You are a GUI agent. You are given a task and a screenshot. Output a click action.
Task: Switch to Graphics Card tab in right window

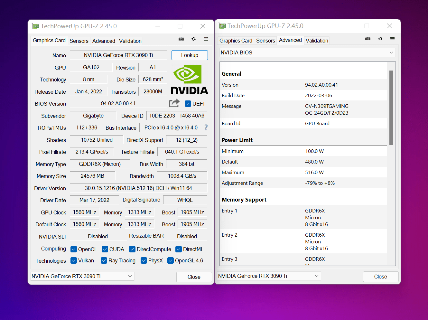click(236, 41)
